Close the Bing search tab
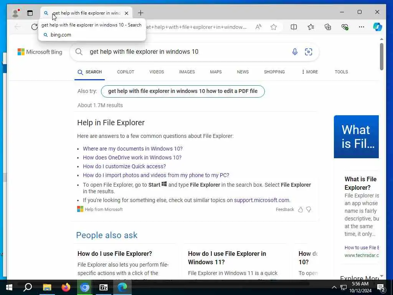393x295 pixels. click(127, 13)
